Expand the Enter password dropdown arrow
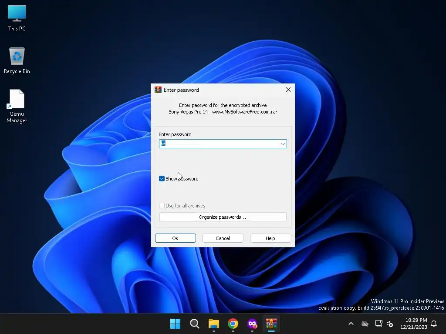 (x=283, y=144)
